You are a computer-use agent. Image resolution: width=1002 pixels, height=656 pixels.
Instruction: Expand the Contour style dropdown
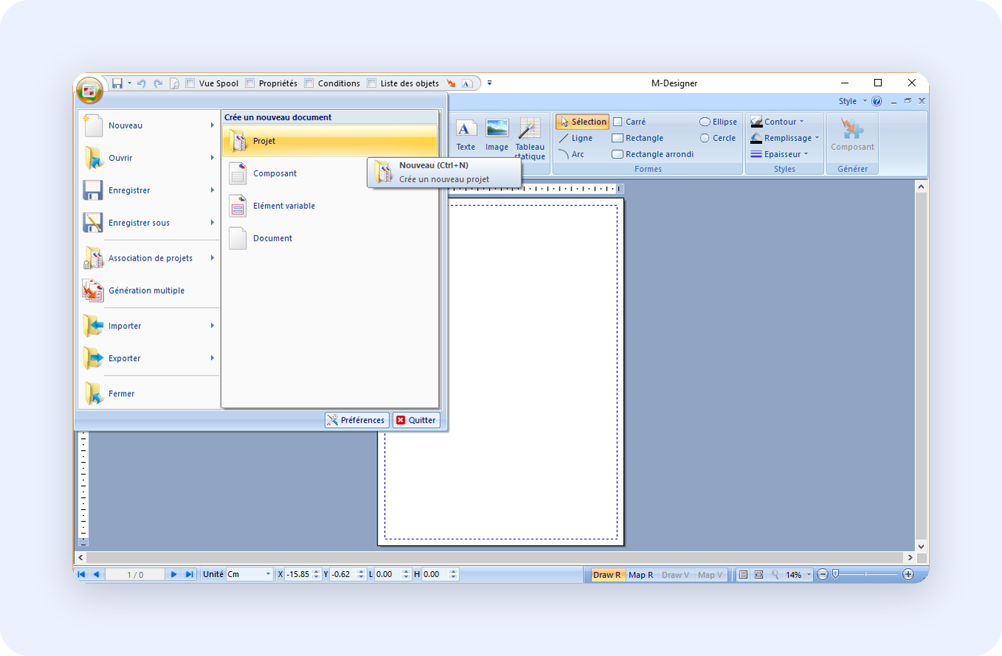point(778,122)
